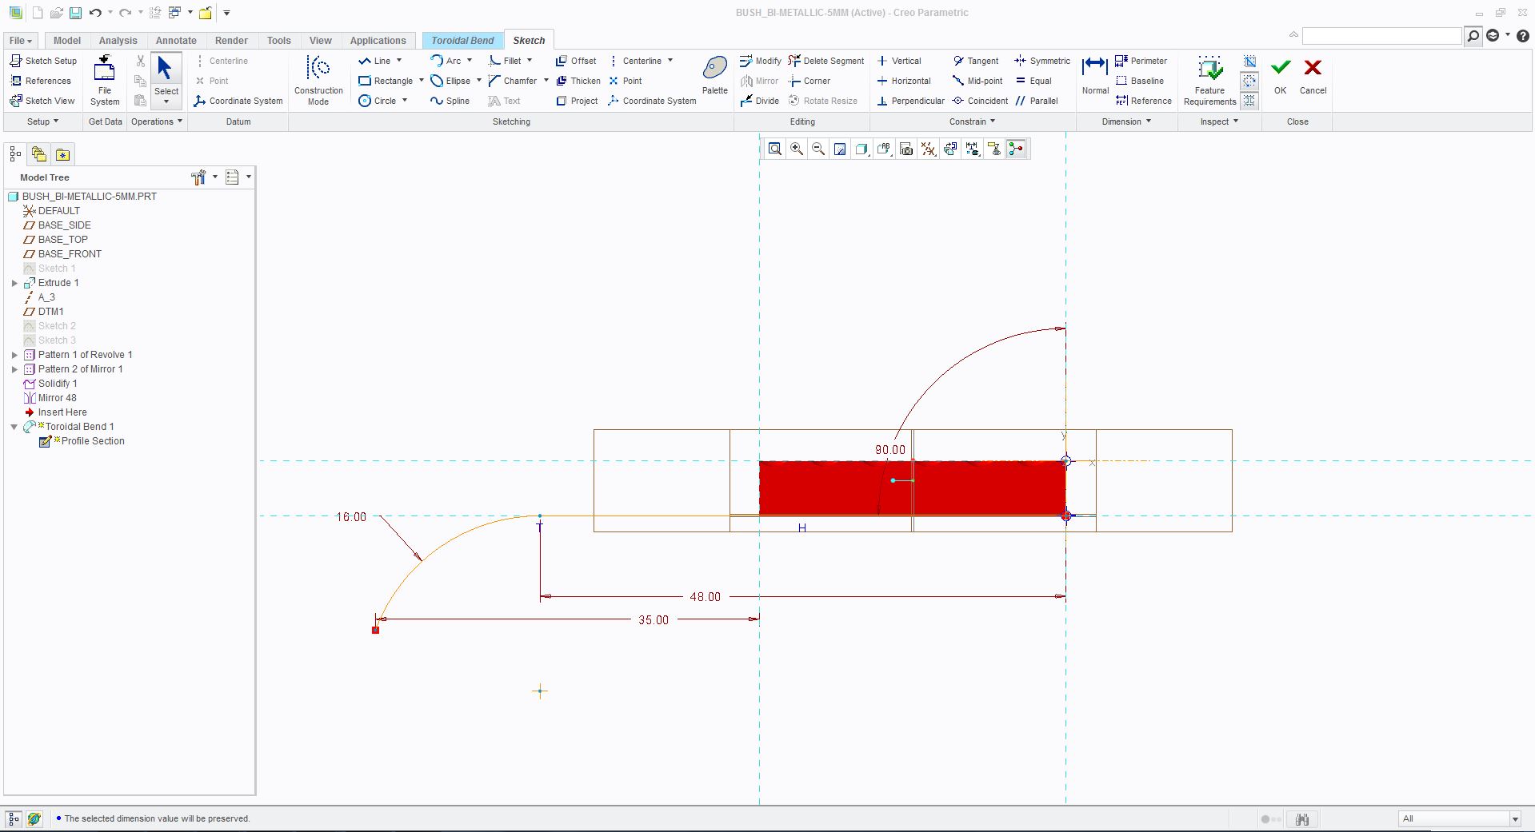Open Feature Requirements inspection

pyautogui.click(x=1210, y=80)
